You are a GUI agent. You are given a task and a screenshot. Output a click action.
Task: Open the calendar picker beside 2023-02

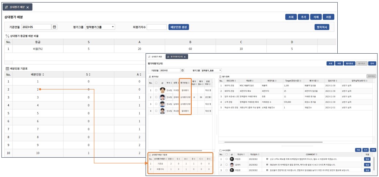(x=183, y=70)
